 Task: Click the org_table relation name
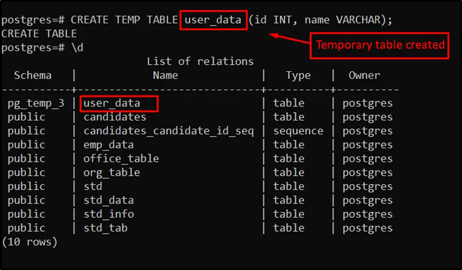coord(112,173)
